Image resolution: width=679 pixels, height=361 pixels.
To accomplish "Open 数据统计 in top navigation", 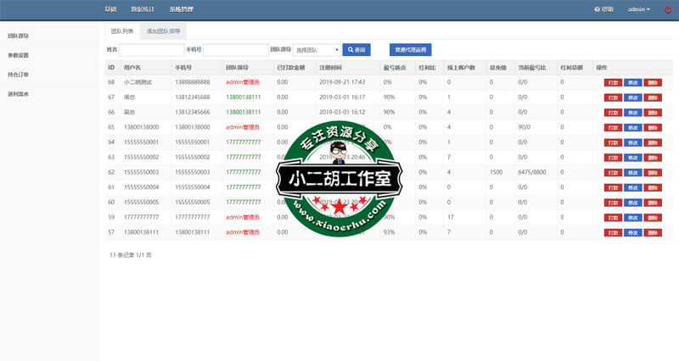I will point(143,9).
